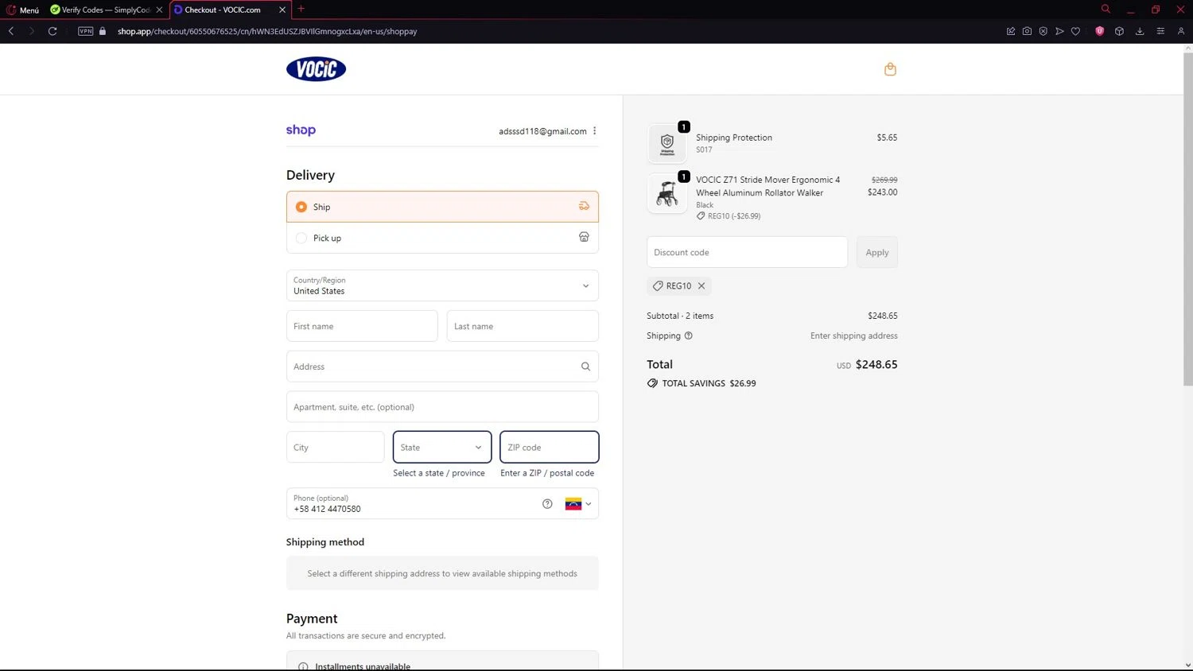Open the extensions cube icon

pos(1119,31)
